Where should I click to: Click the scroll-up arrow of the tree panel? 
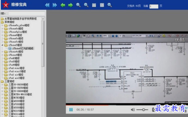point(43,19)
